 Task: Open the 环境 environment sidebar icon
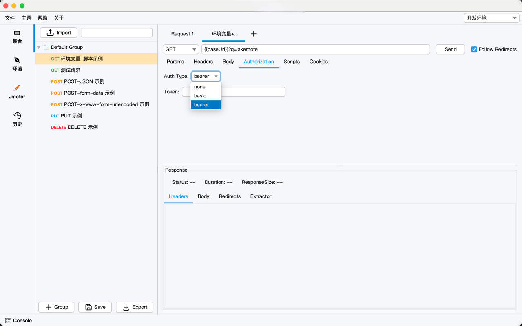(17, 64)
